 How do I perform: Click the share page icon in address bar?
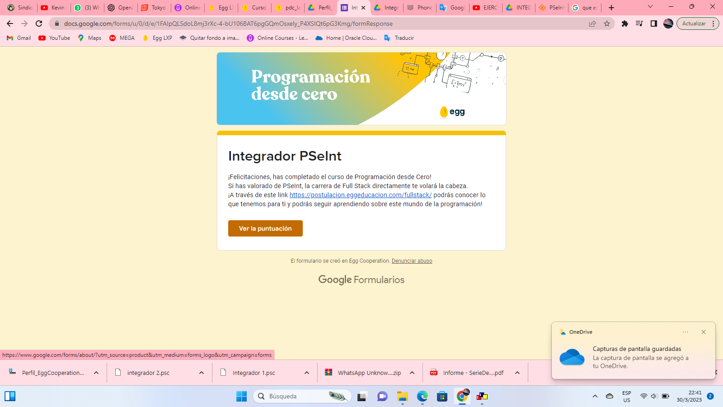(592, 24)
